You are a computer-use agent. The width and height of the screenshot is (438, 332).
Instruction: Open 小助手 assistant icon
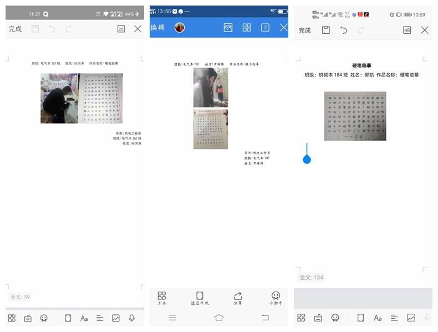[x=276, y=298]
